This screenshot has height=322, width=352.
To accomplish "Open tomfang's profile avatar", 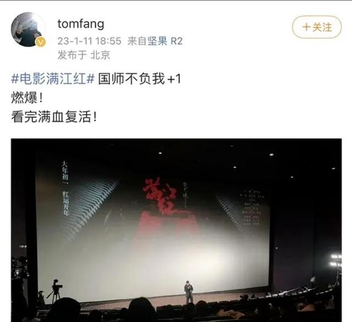I will (x=28, y=30).
